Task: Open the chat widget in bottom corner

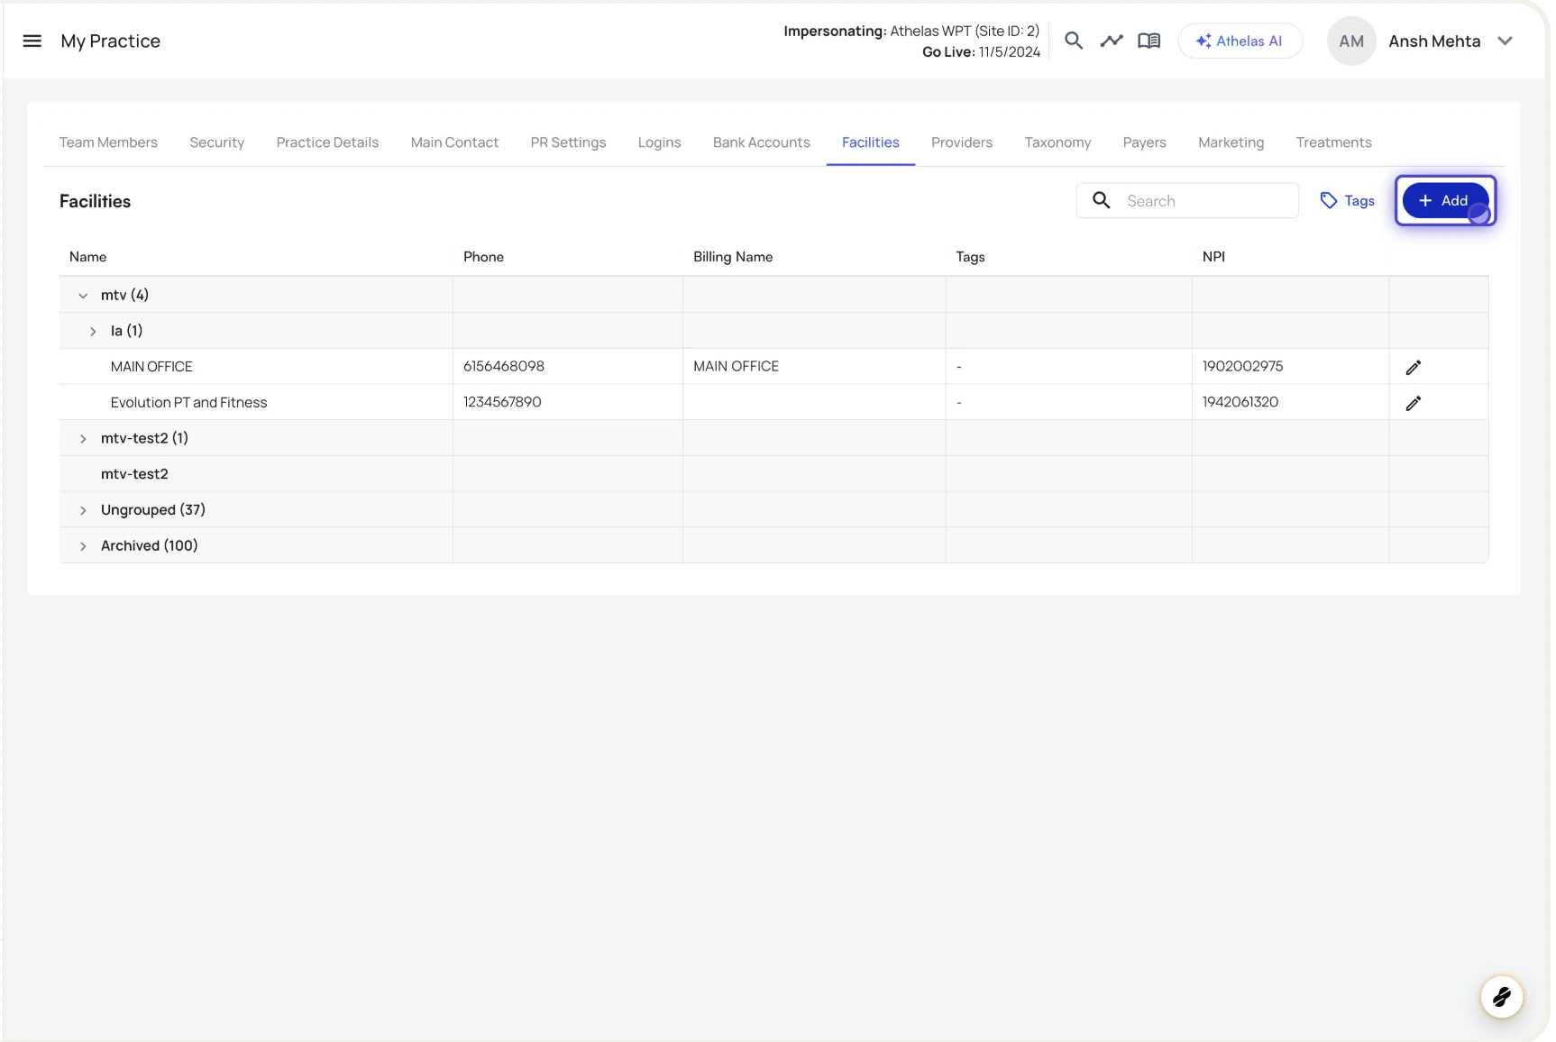Action: coord(1501,996)
